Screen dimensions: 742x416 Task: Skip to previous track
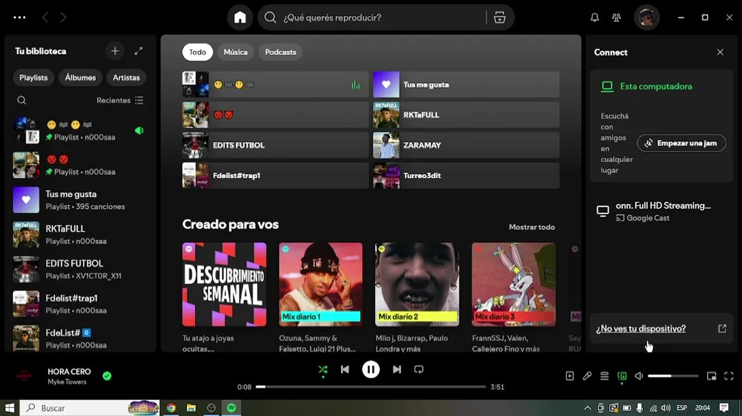click(x=345, y=369)
